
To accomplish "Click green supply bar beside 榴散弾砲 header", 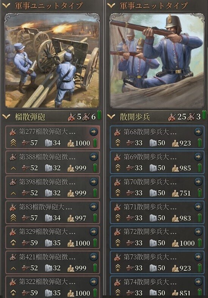I will pyautogui.click(x=99, y=115).
